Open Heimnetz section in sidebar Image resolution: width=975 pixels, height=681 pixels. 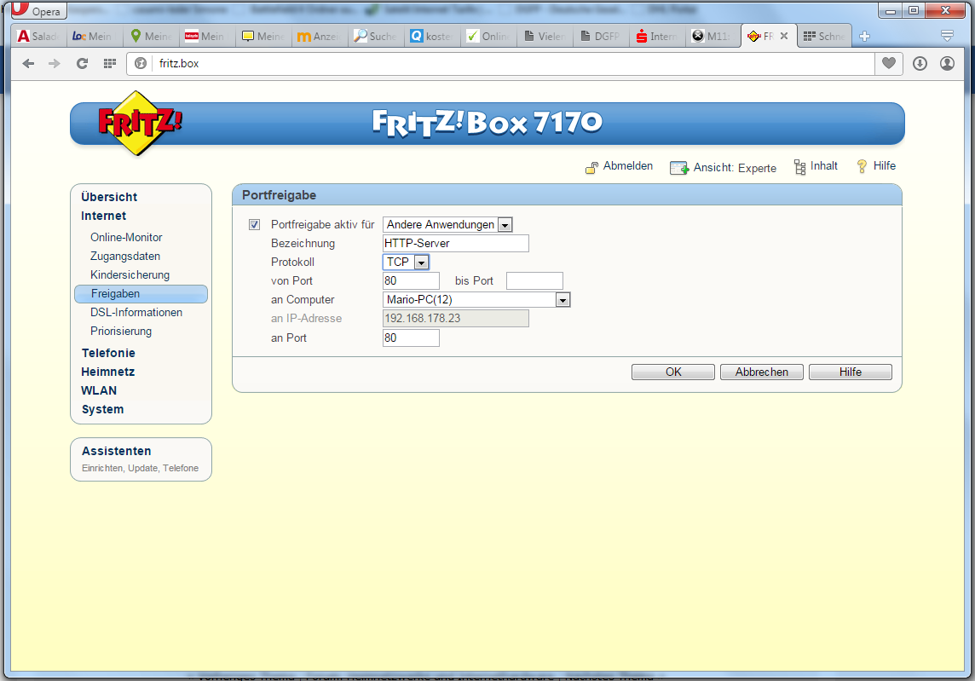[x=107, y=372]
